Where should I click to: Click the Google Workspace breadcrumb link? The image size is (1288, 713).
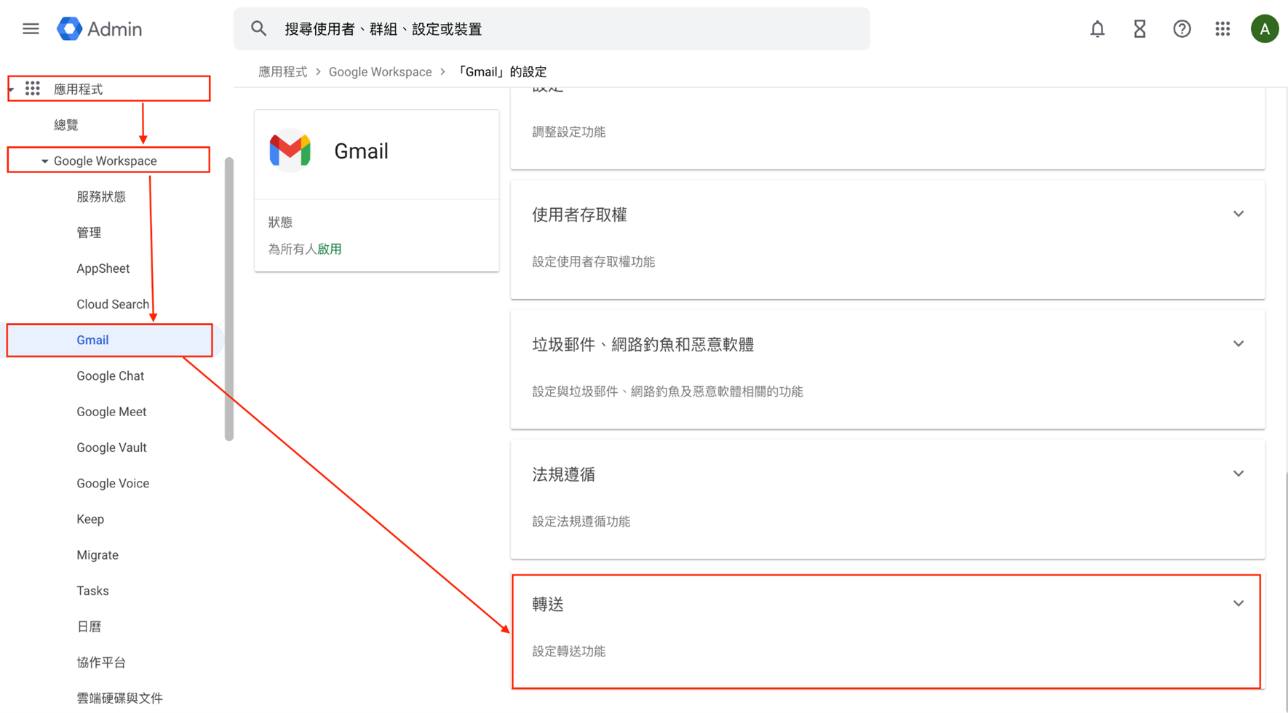point(380,72)
